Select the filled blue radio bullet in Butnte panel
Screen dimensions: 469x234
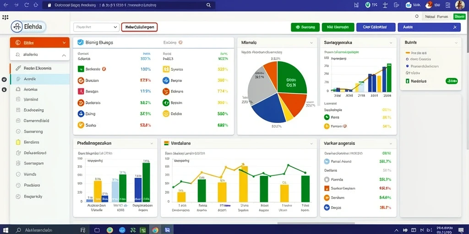pyautogui.click(x=407, y=66)
